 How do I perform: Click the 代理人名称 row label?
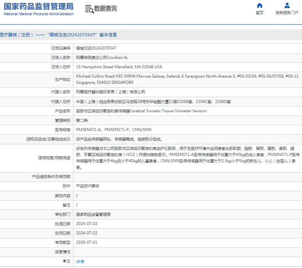(x=60, y=92)
